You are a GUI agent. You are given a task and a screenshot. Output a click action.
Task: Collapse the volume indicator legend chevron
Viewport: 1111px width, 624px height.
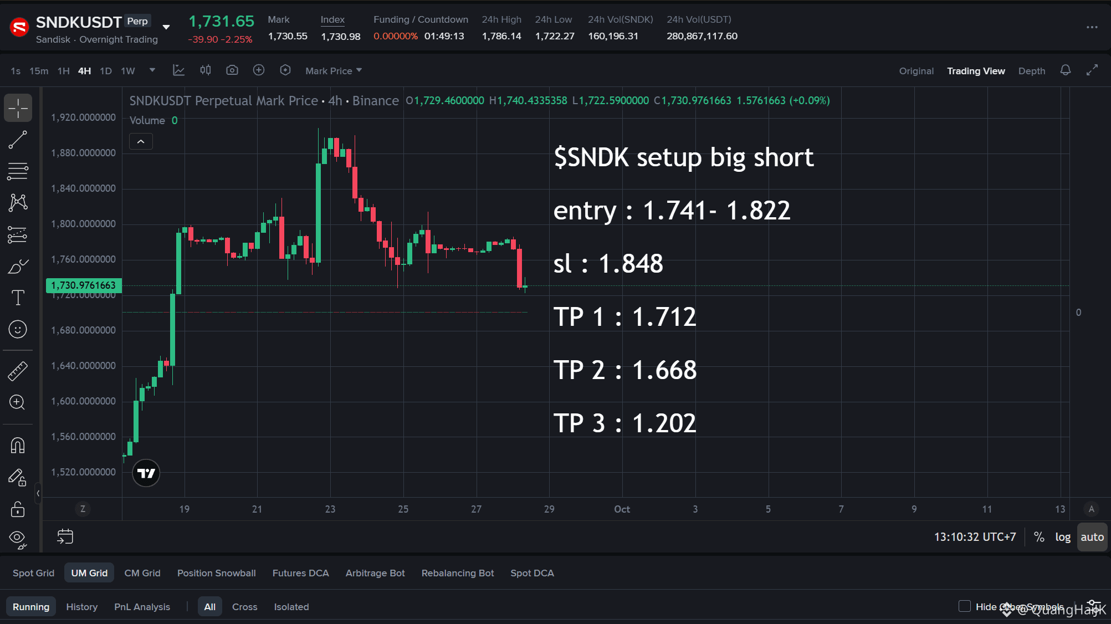point(141,142)
